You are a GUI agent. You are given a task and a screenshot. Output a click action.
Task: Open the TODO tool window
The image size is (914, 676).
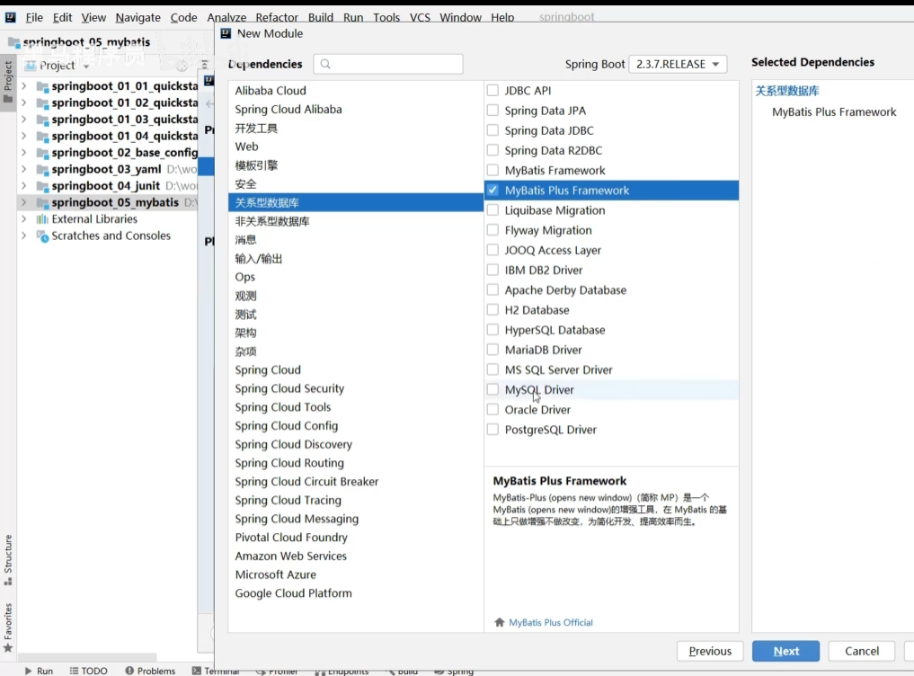tap(89, 671)
